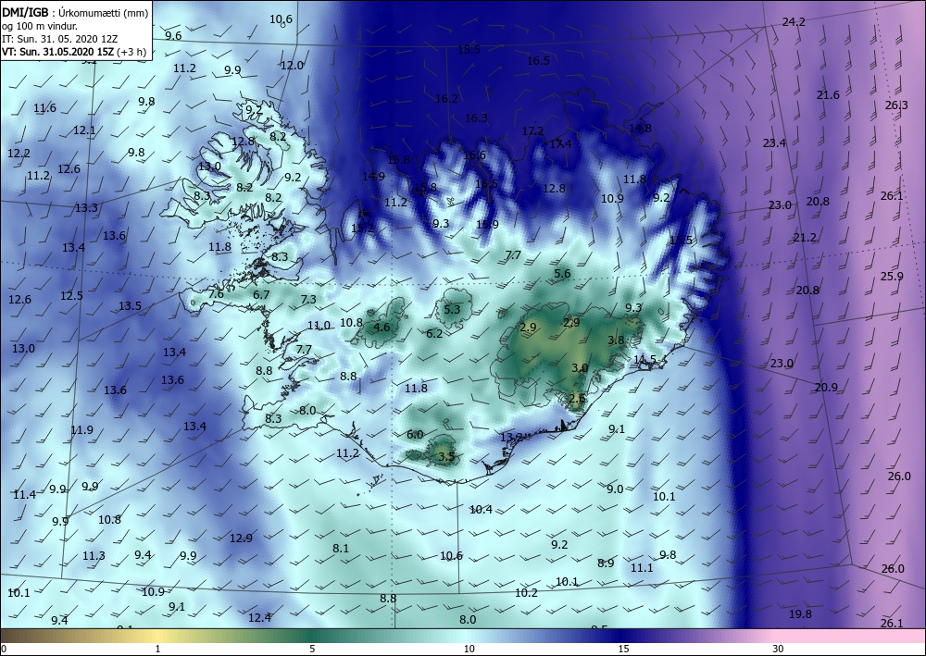Click the 11.1 value on the map
This screenshot has height=656, width=926.
pos(642,567)
